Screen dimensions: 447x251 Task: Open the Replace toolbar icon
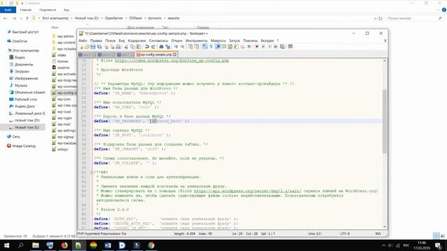point(168,47)
